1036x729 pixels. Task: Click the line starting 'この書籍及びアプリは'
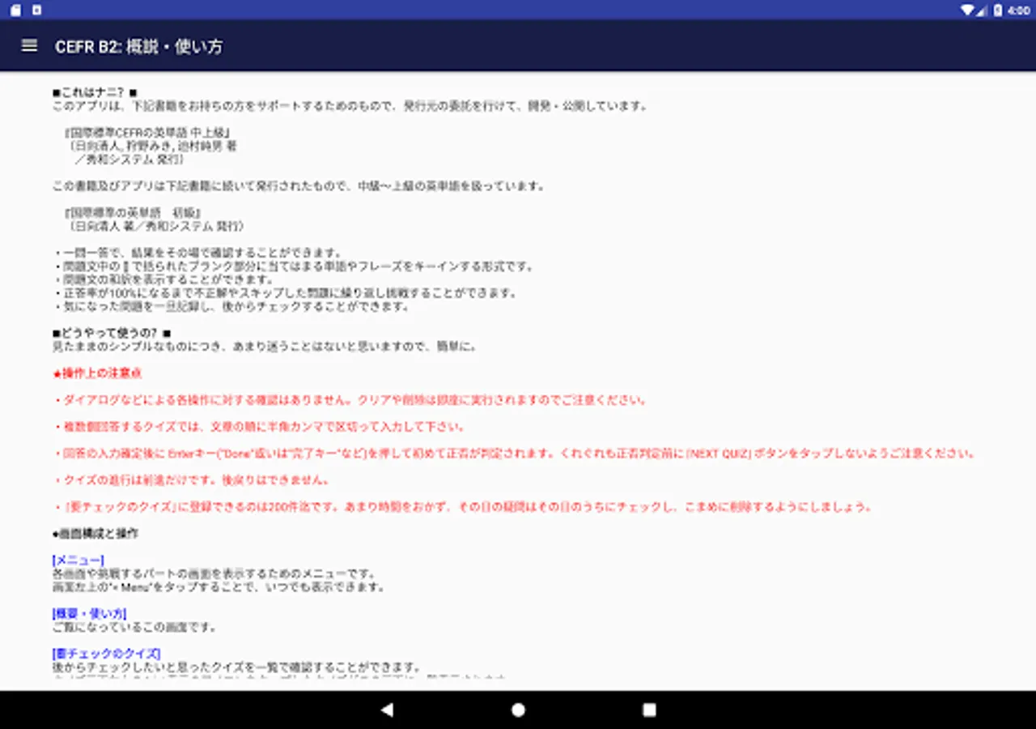pos(299,186)
